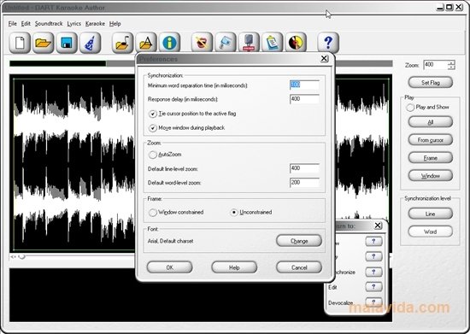Open the Help menu

[x=115, y=24]
